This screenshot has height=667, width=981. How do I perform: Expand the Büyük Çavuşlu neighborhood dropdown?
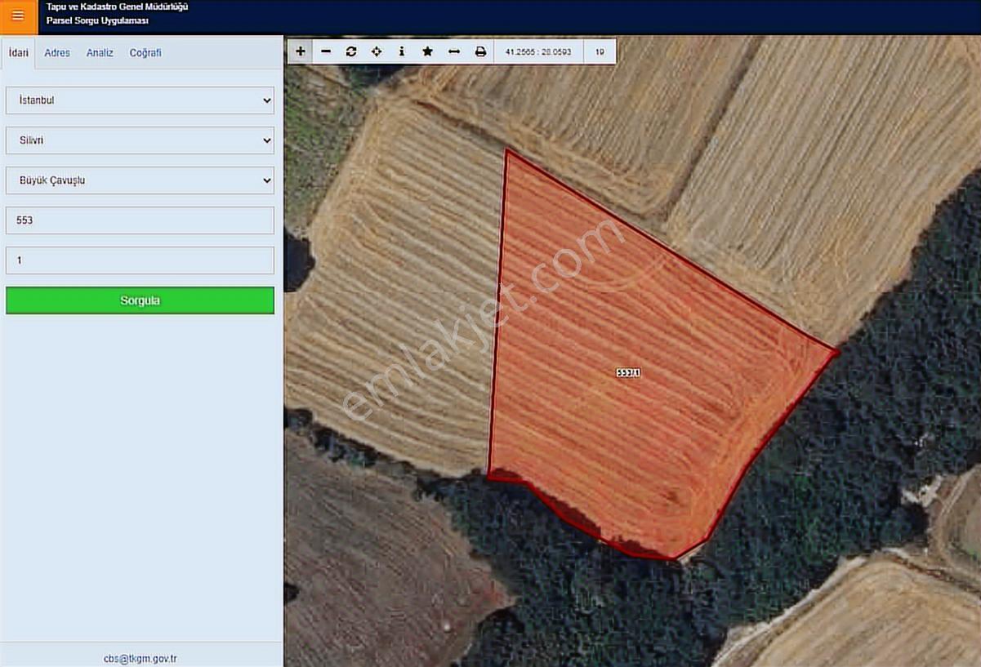pyautogui.click(x=140, y=180)
